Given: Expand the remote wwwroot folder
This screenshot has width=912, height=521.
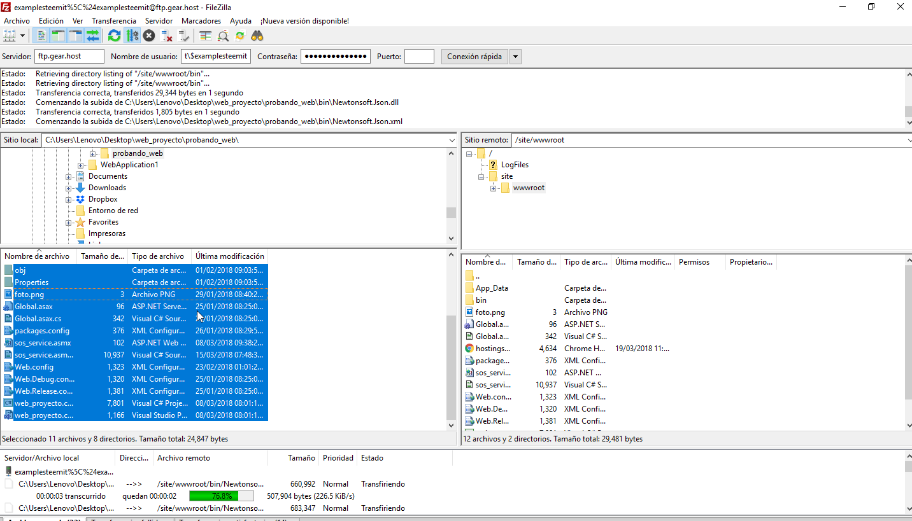Looking at the screenshot, I should click(494, 188).
